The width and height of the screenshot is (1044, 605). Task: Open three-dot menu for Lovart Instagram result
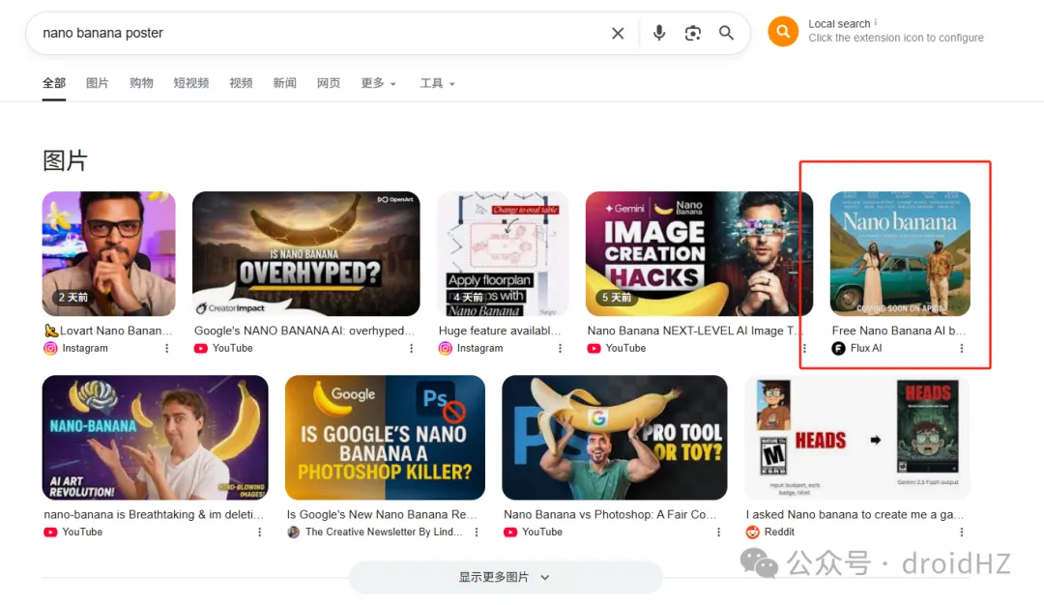point(166,348)
